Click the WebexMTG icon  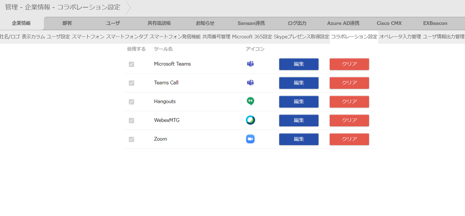pyautogui.click(x=250, y=120)
